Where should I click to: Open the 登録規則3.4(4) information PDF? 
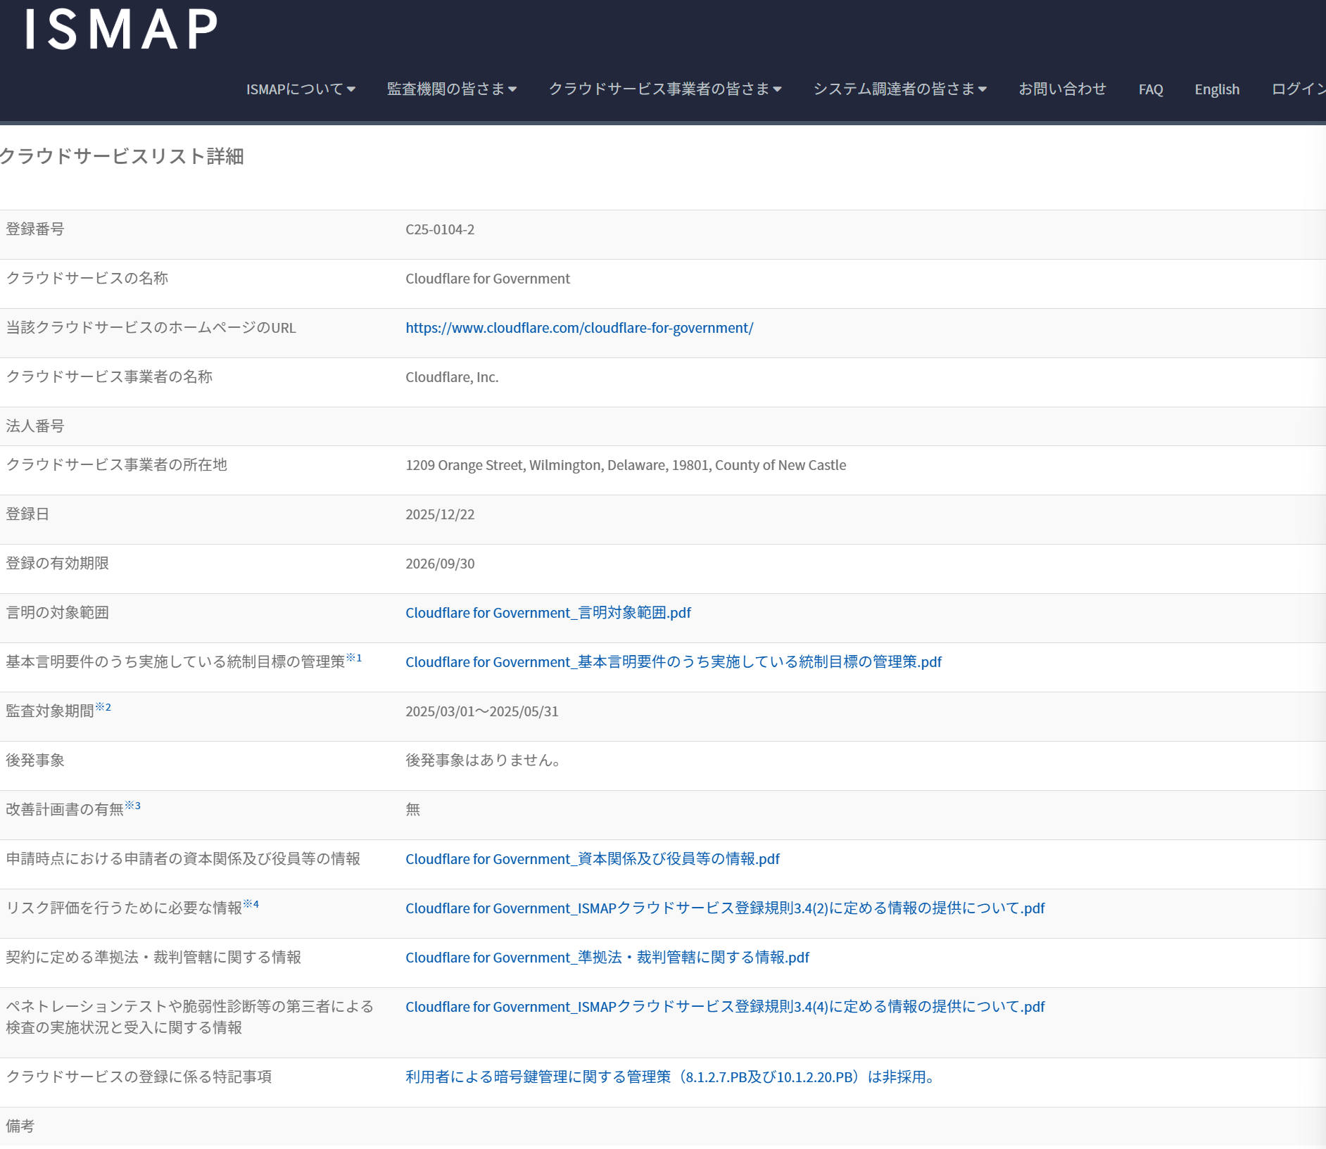pyautogui.click(x=724, y=1007)
